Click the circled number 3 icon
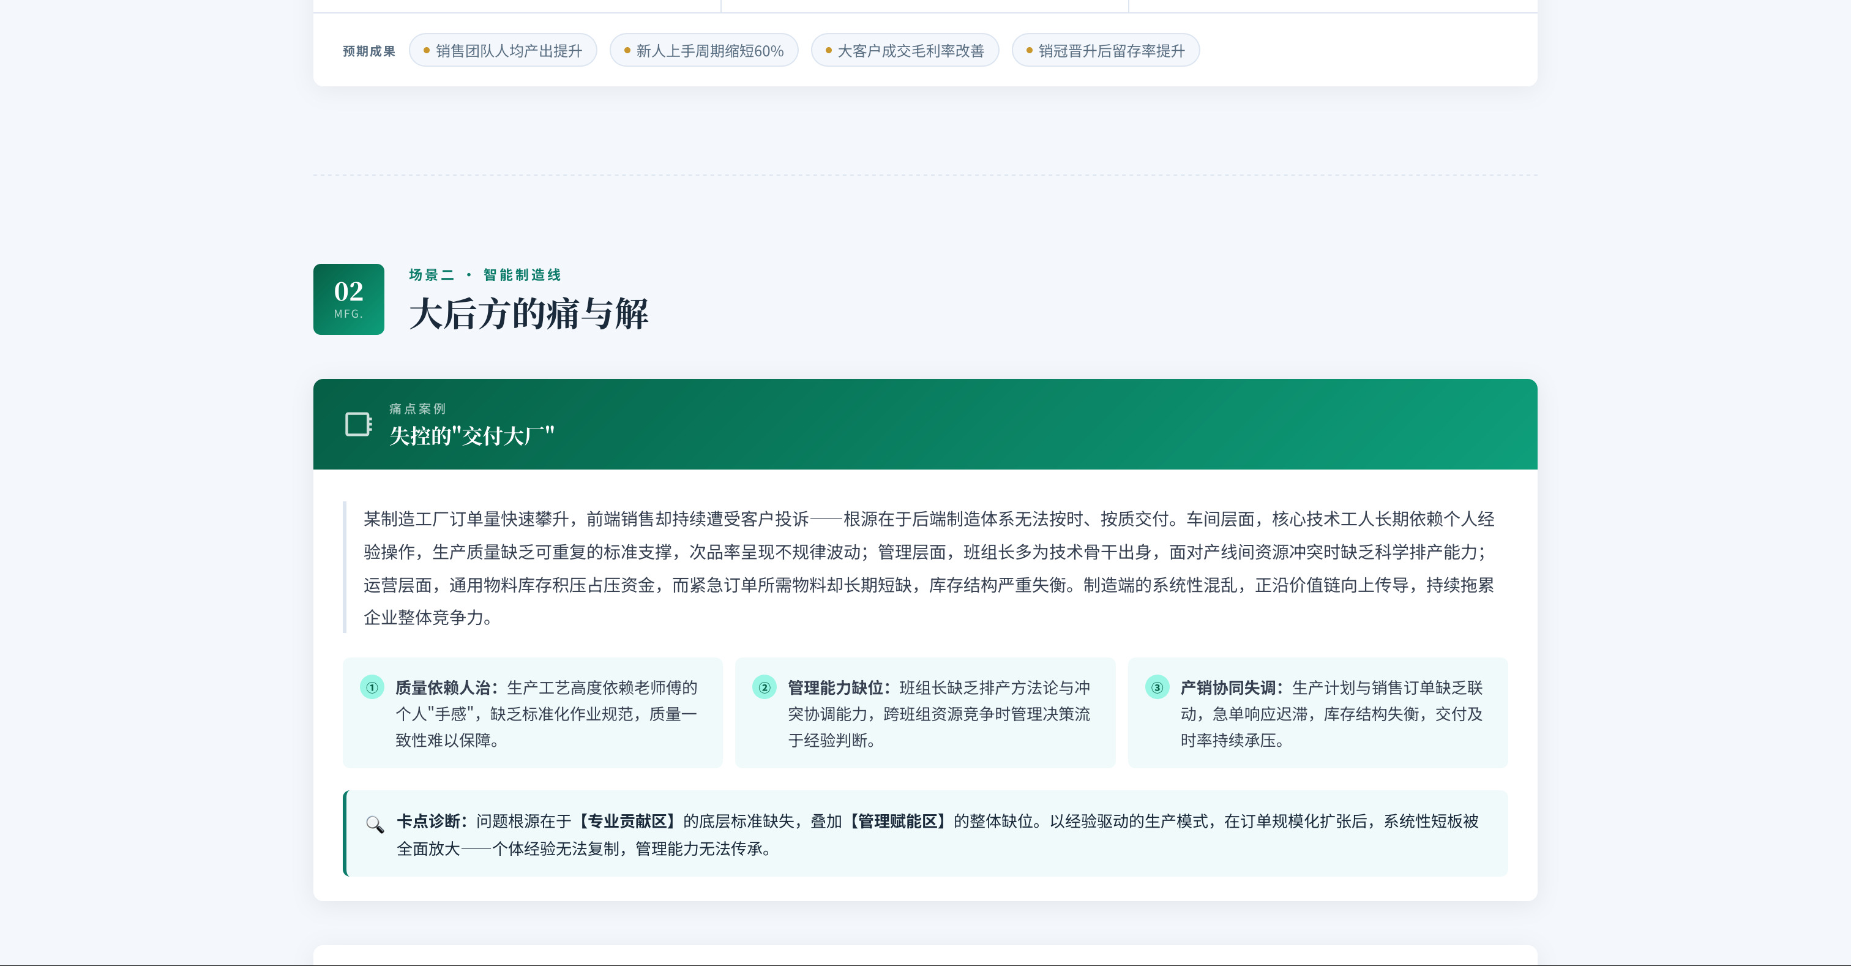The width and height of the screenshot is (1851, 966). pyautogui.click(x=1157, y=687)
